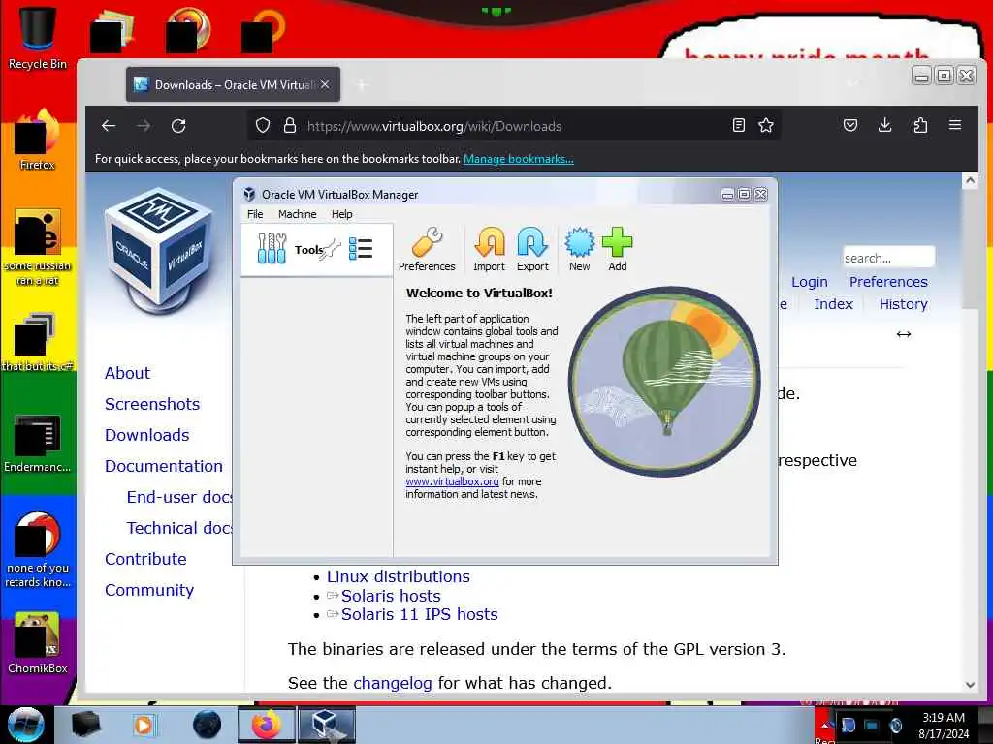This screenshot has height=744, width=993.
Task: Bookmark this page with the star icon
Action: (766, 125)
